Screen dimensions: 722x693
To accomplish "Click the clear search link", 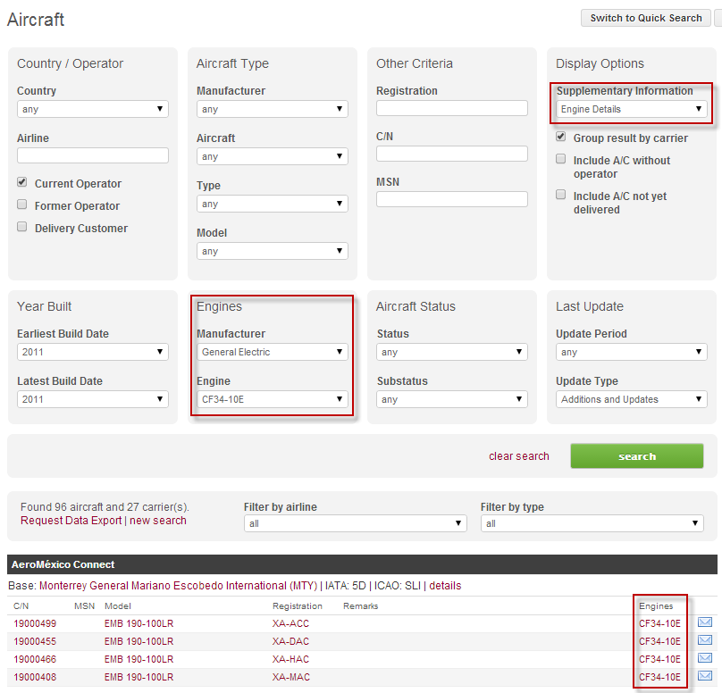I will (519, 456).
